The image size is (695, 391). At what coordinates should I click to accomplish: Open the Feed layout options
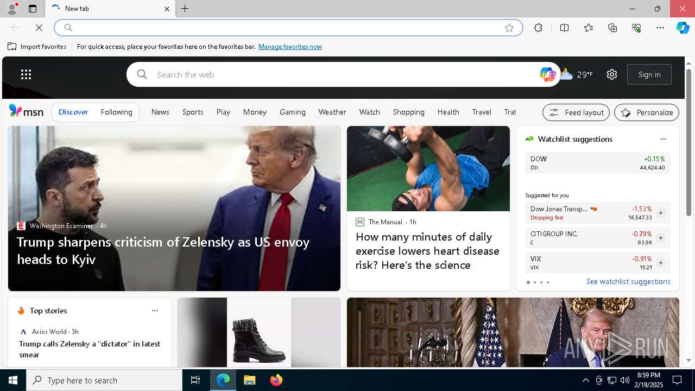coord(576,112)
